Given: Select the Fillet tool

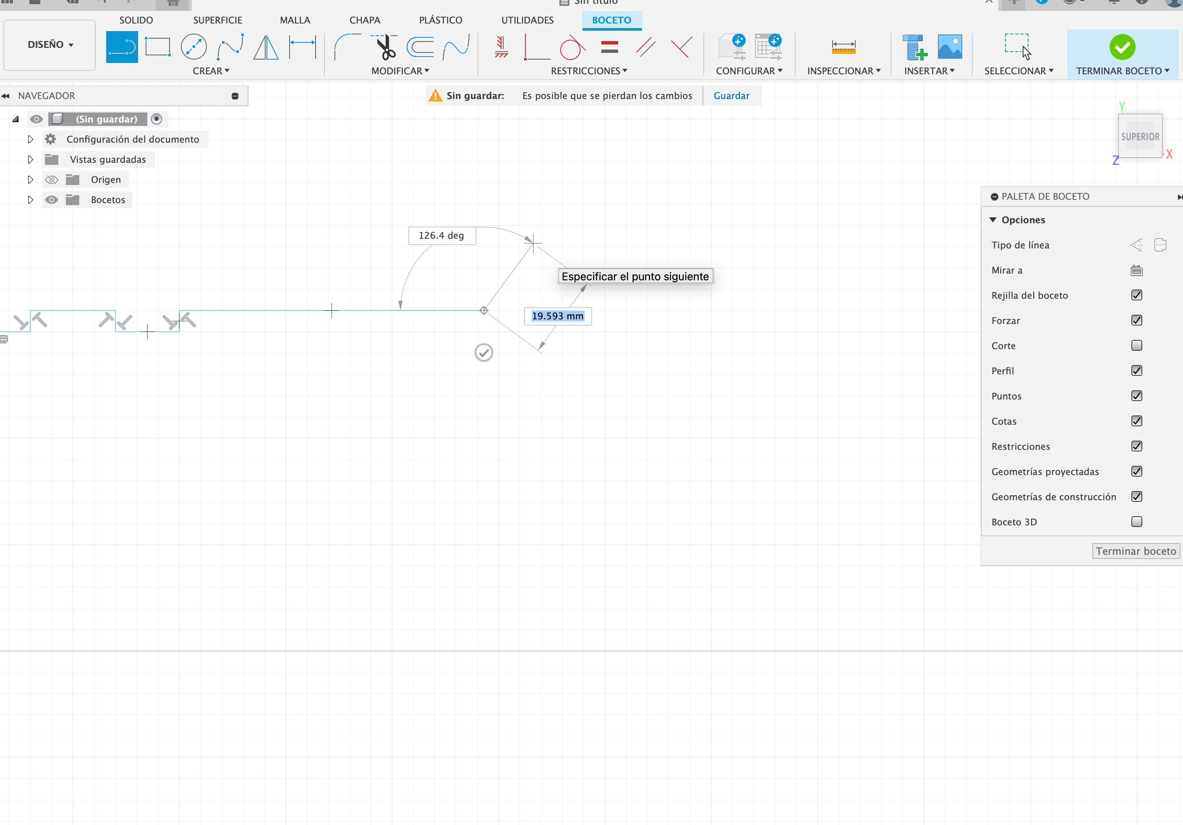Looking at the screenshot, I should (x=348, y=47).
